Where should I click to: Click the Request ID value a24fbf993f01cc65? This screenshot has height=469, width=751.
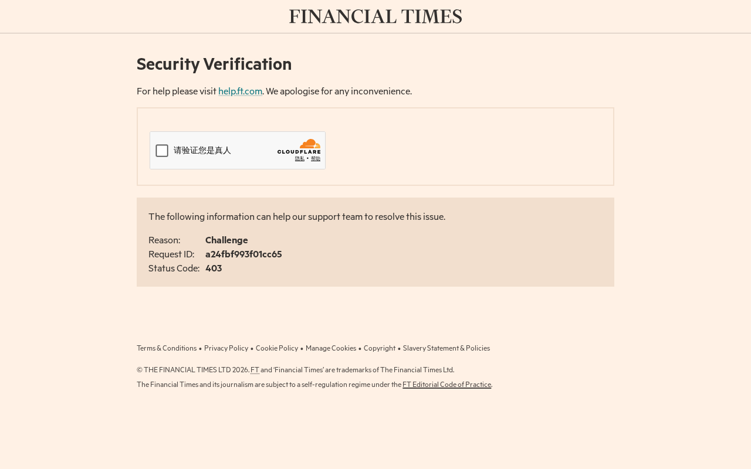point(243,254)
